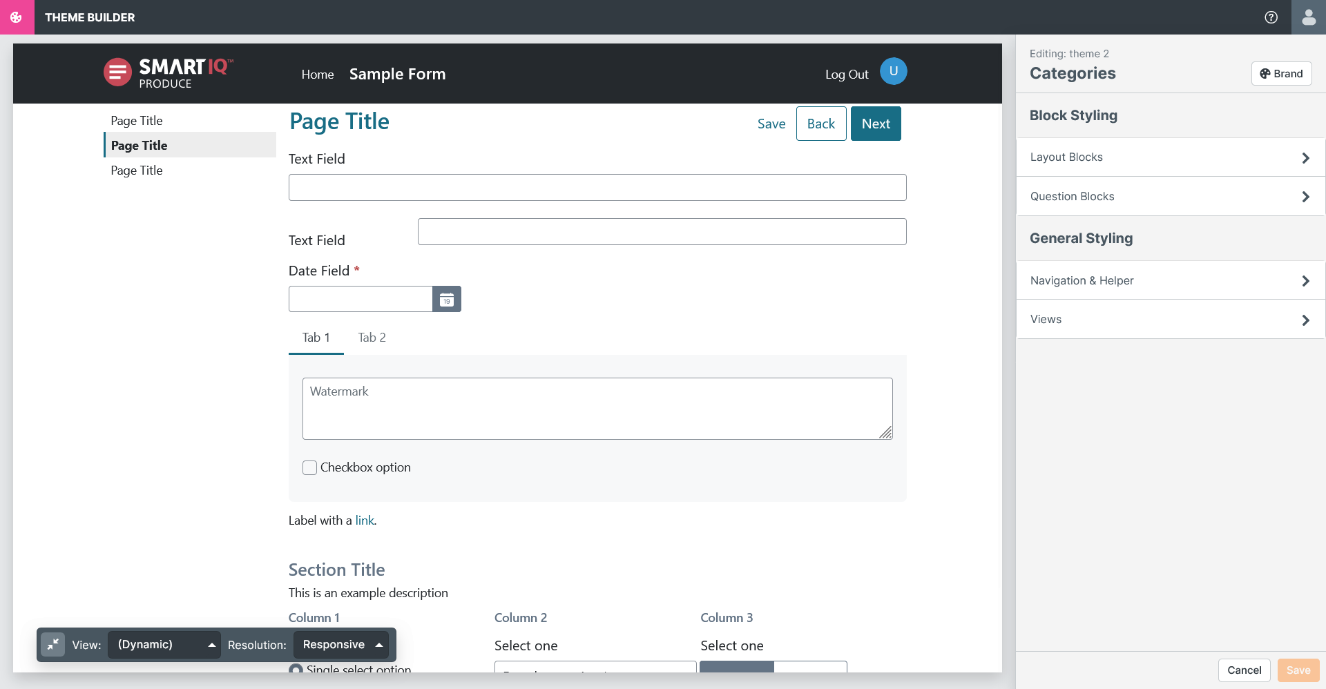Open the user profile icon in top bar
The image size is (1326, 689).
tap(1309, 17)
